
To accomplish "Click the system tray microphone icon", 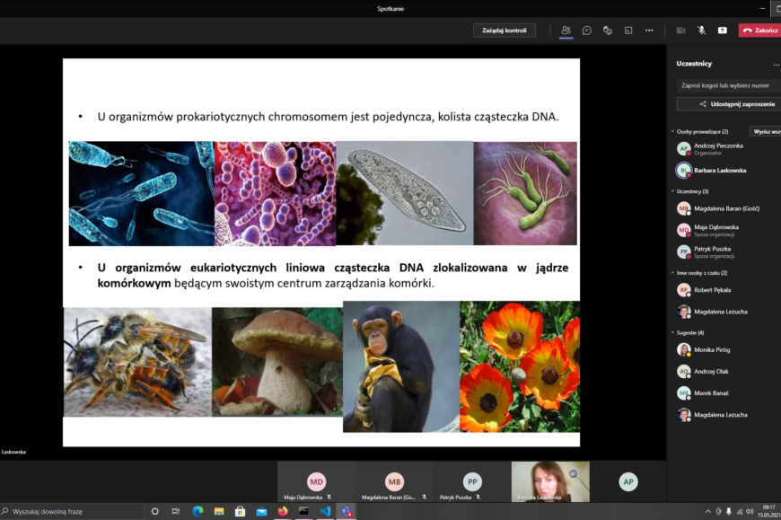I will (729, 512).
